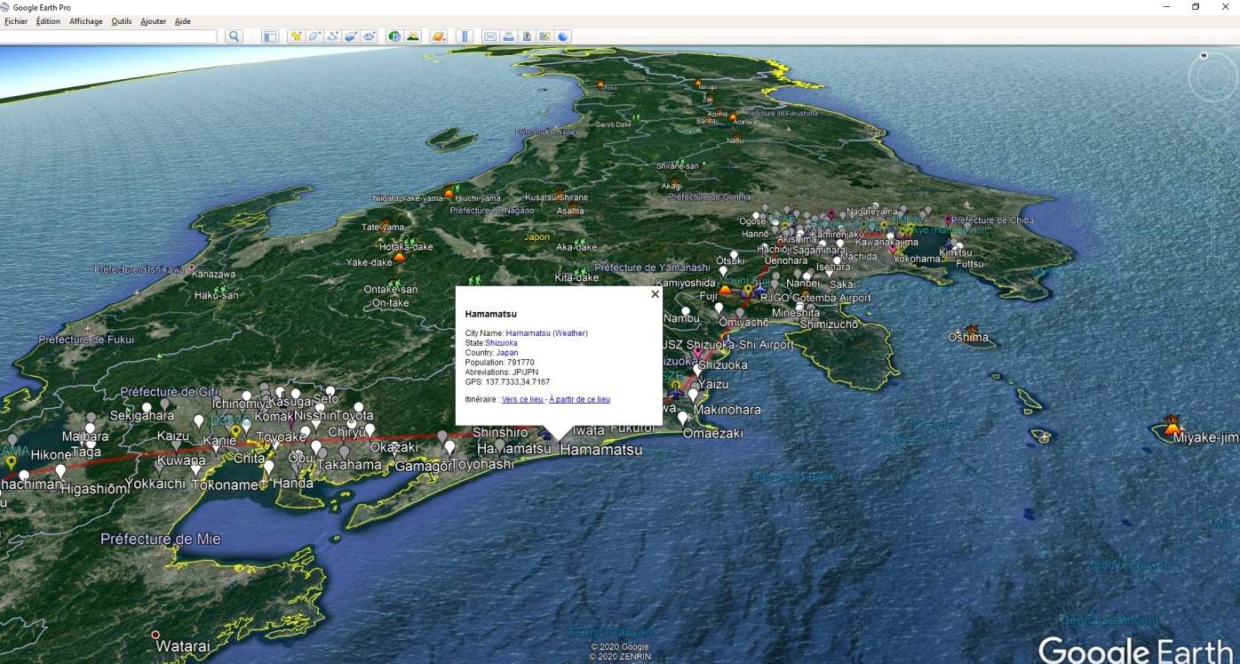Toggle sunlight across the landscape
The width and height of the screenshot is (1240, 664).
pyautogui.click(x=413, y=36)
